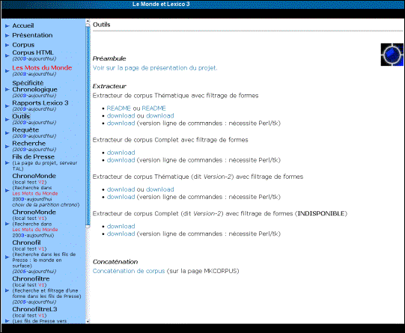Click the arrow icon beside Chronofiltre
The height and width of the screenshot is (333, 405).
tap(7, 290)
